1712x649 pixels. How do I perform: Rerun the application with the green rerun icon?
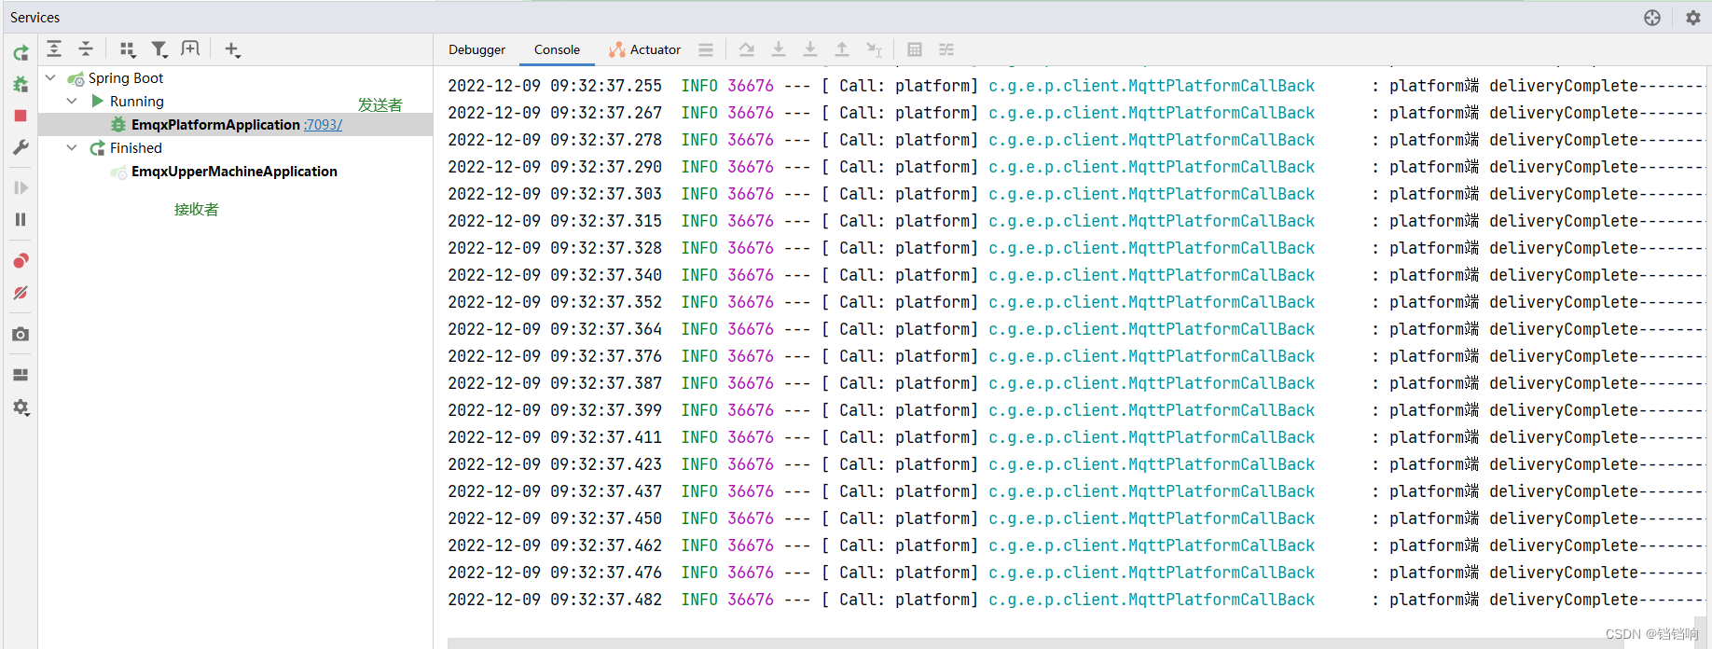click(x=21, y=53)
